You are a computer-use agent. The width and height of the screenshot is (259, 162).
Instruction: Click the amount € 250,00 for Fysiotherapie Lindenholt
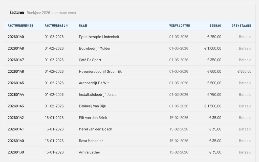pyautogui.click(x=214, y=37)
